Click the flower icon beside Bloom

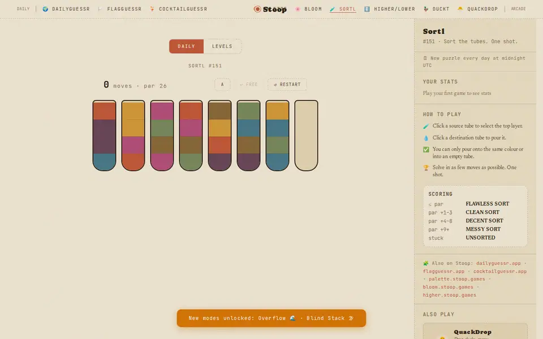pyautogui.click(x=298, y=9)
